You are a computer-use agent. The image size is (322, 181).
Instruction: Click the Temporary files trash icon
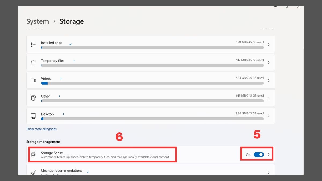pos(34,62)
